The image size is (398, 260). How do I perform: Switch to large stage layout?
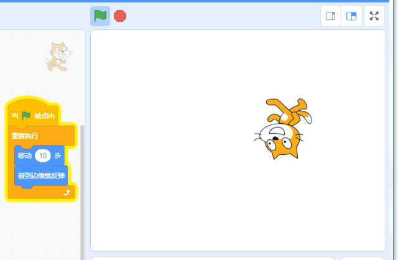(351, 16)
